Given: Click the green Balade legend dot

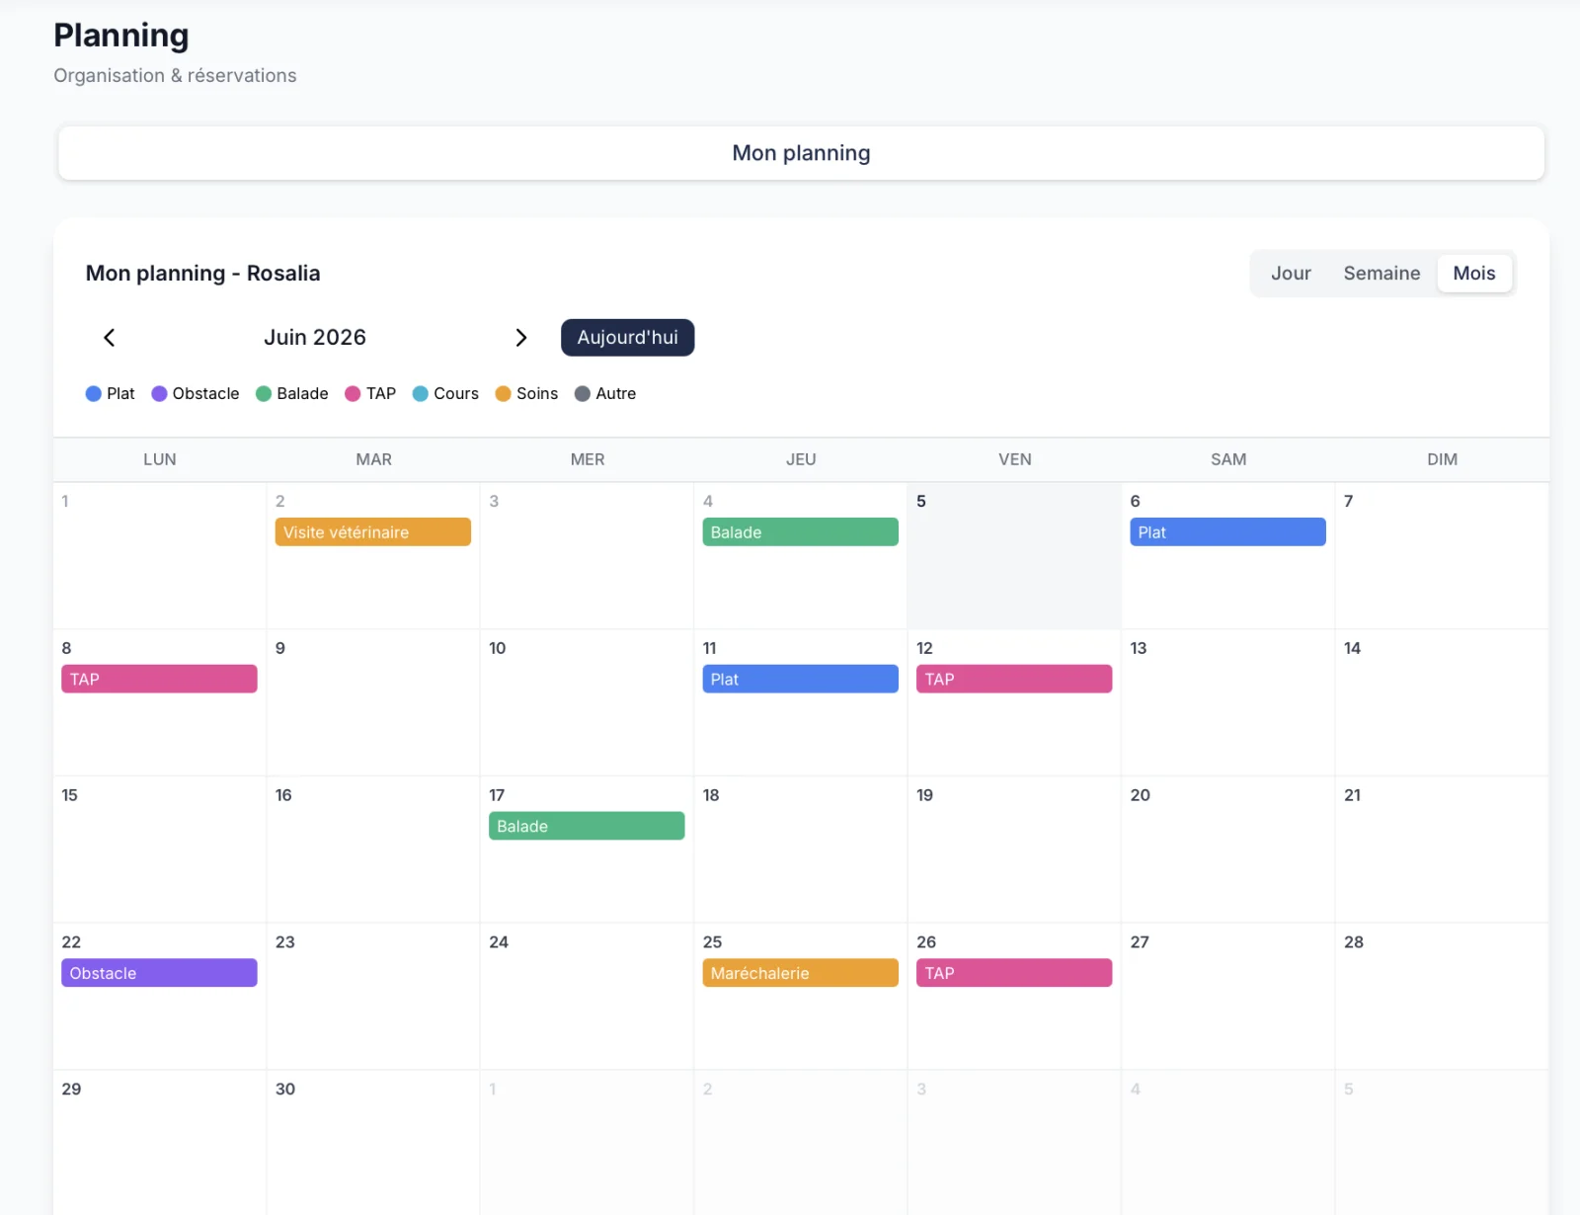Looking at the screenshot, I should click(x=264, y=393).
